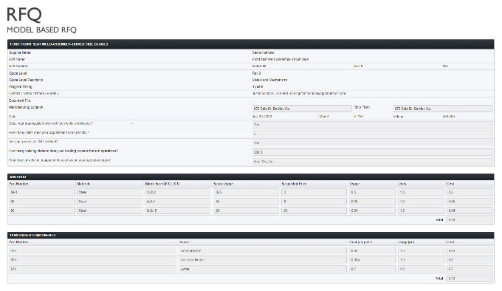502x291 pixels.
Task: Click the Source field reading Acme
Action: pos(262,269)
